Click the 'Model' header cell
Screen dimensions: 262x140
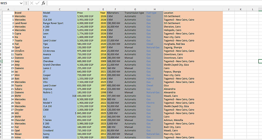coord(60,13)
